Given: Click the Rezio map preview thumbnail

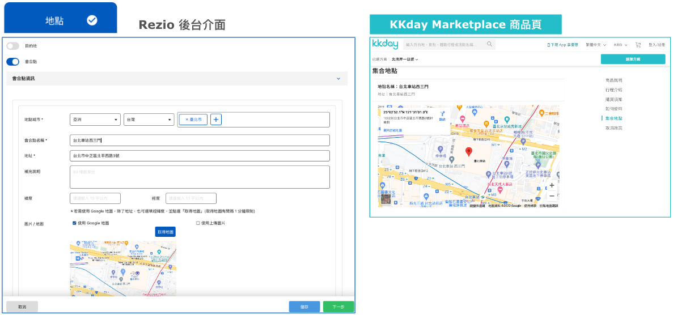Looking at the screenshot, I should tap(123, 269).
